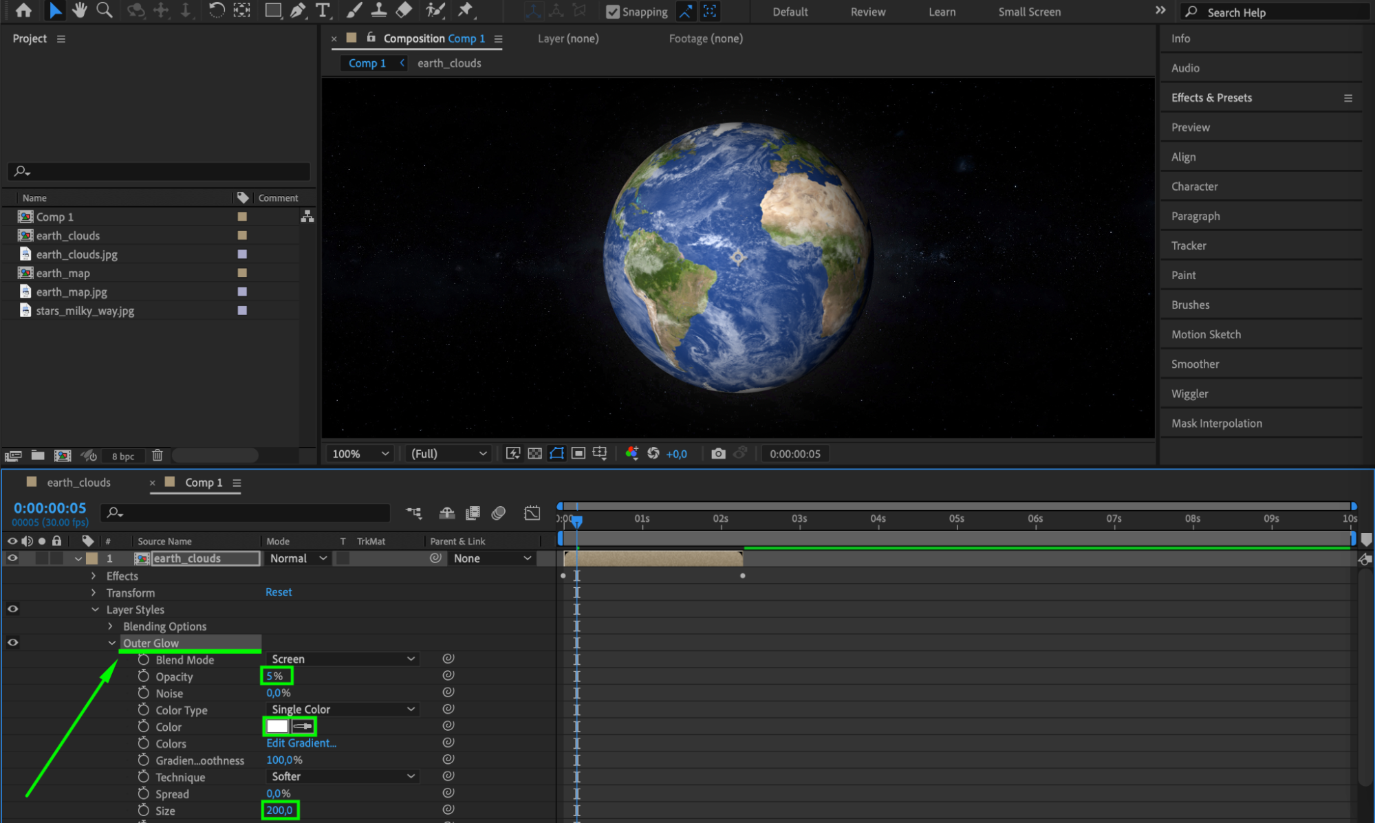
Task: Select the Puppet Pin tool
Action: tap(466, 10)
